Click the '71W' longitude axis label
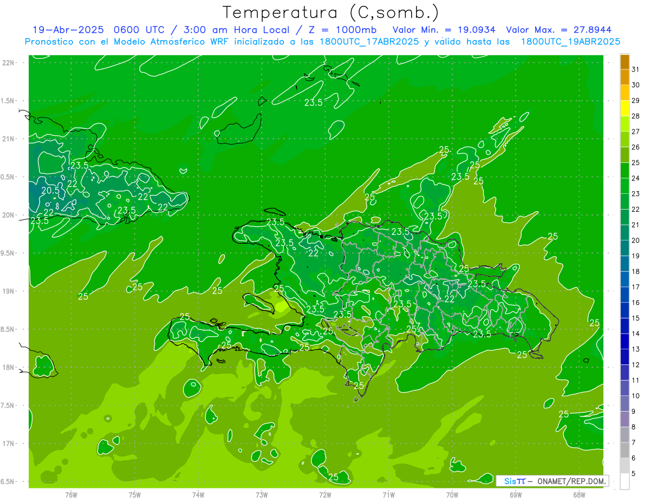This screenshot has width=650, height=502. coord(388,494)
